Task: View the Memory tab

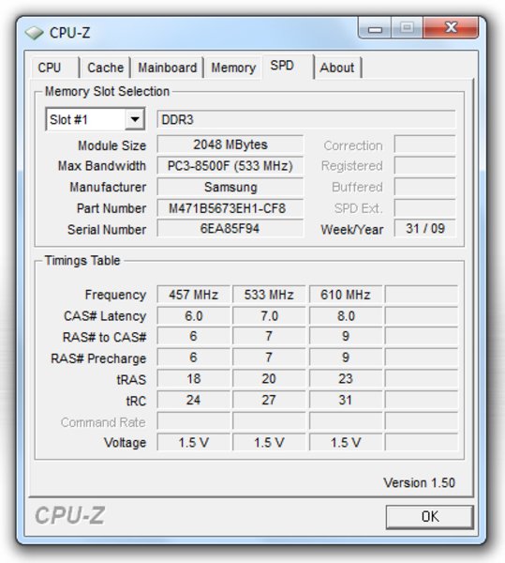Action: tap(233, 68)
